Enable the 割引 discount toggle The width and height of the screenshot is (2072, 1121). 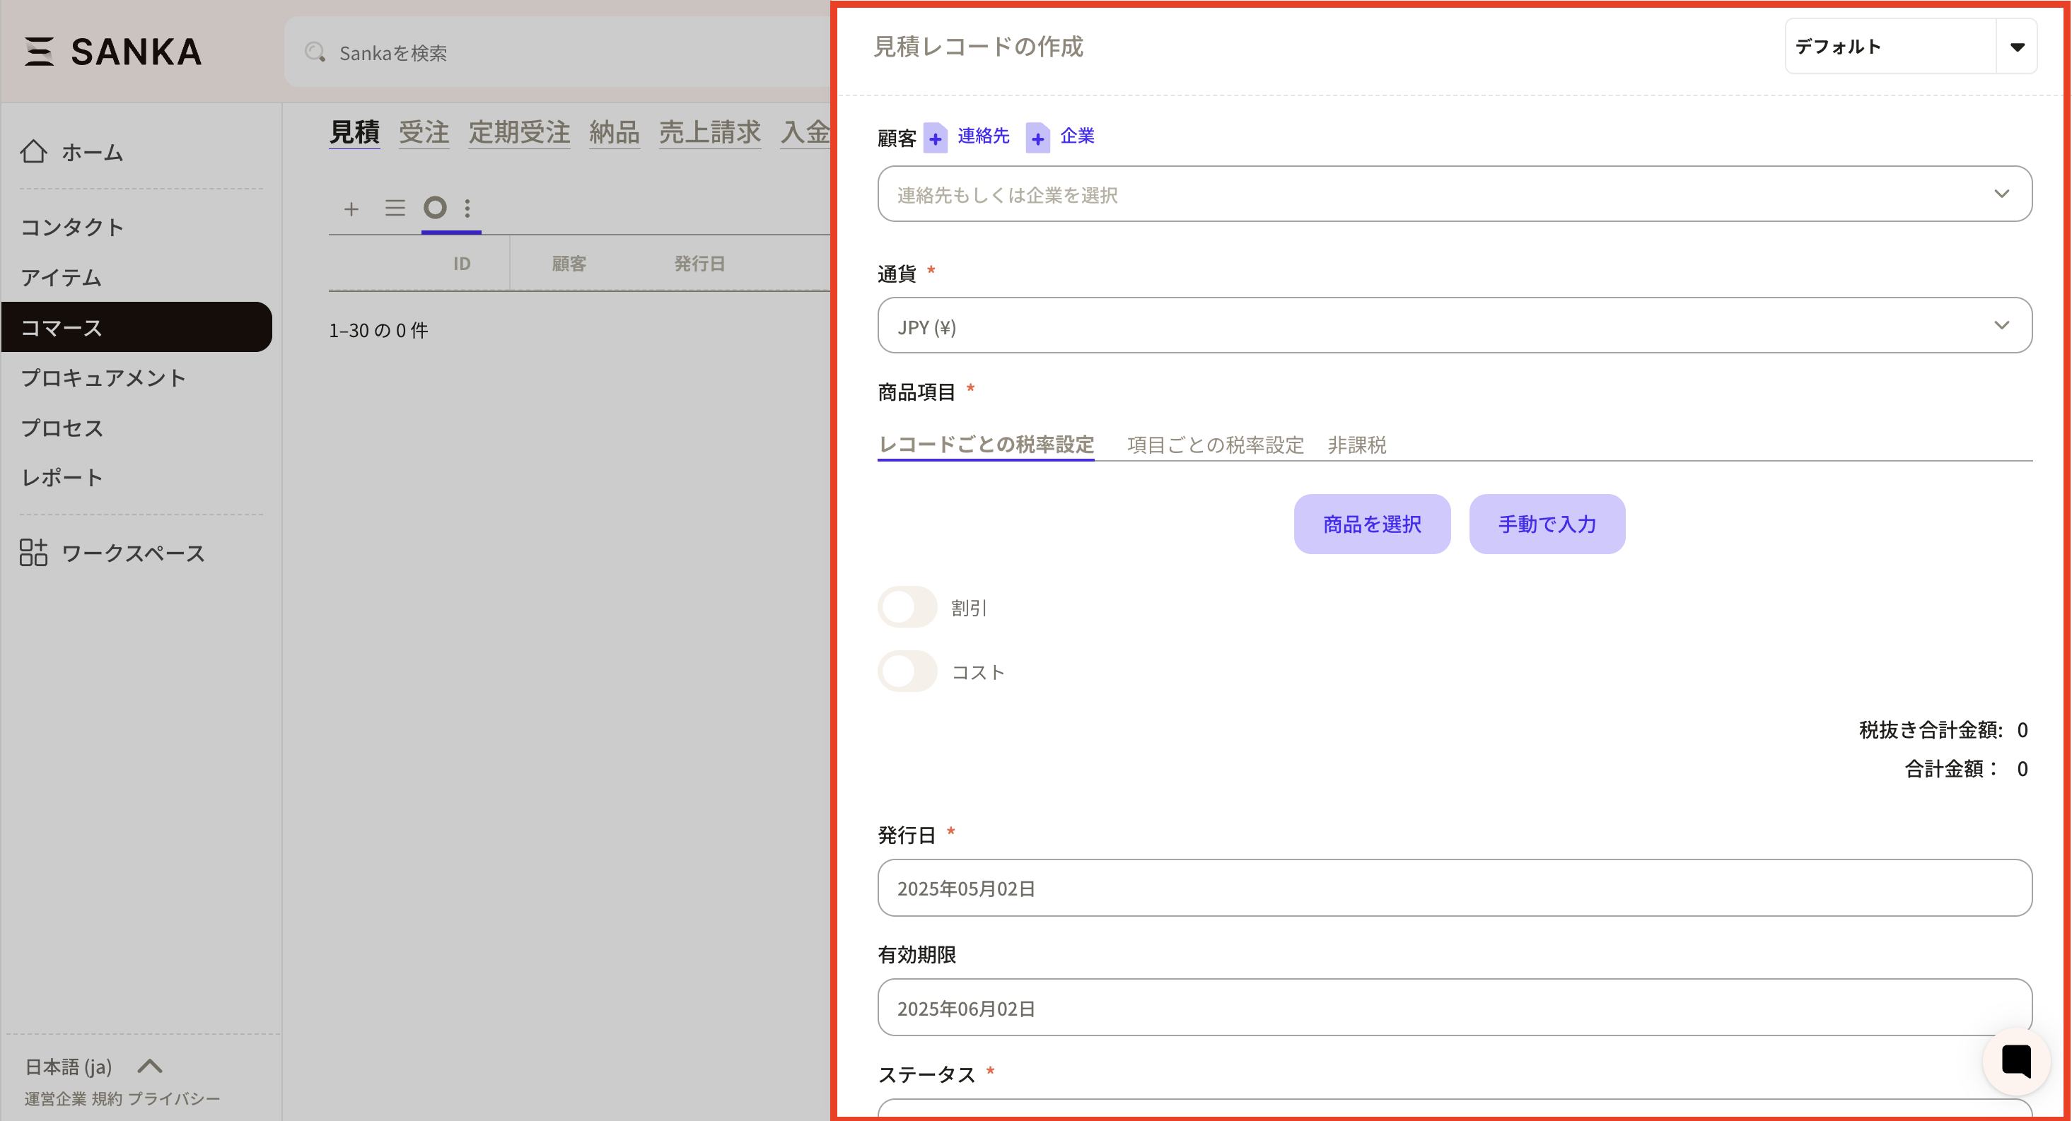click(907, 607)
